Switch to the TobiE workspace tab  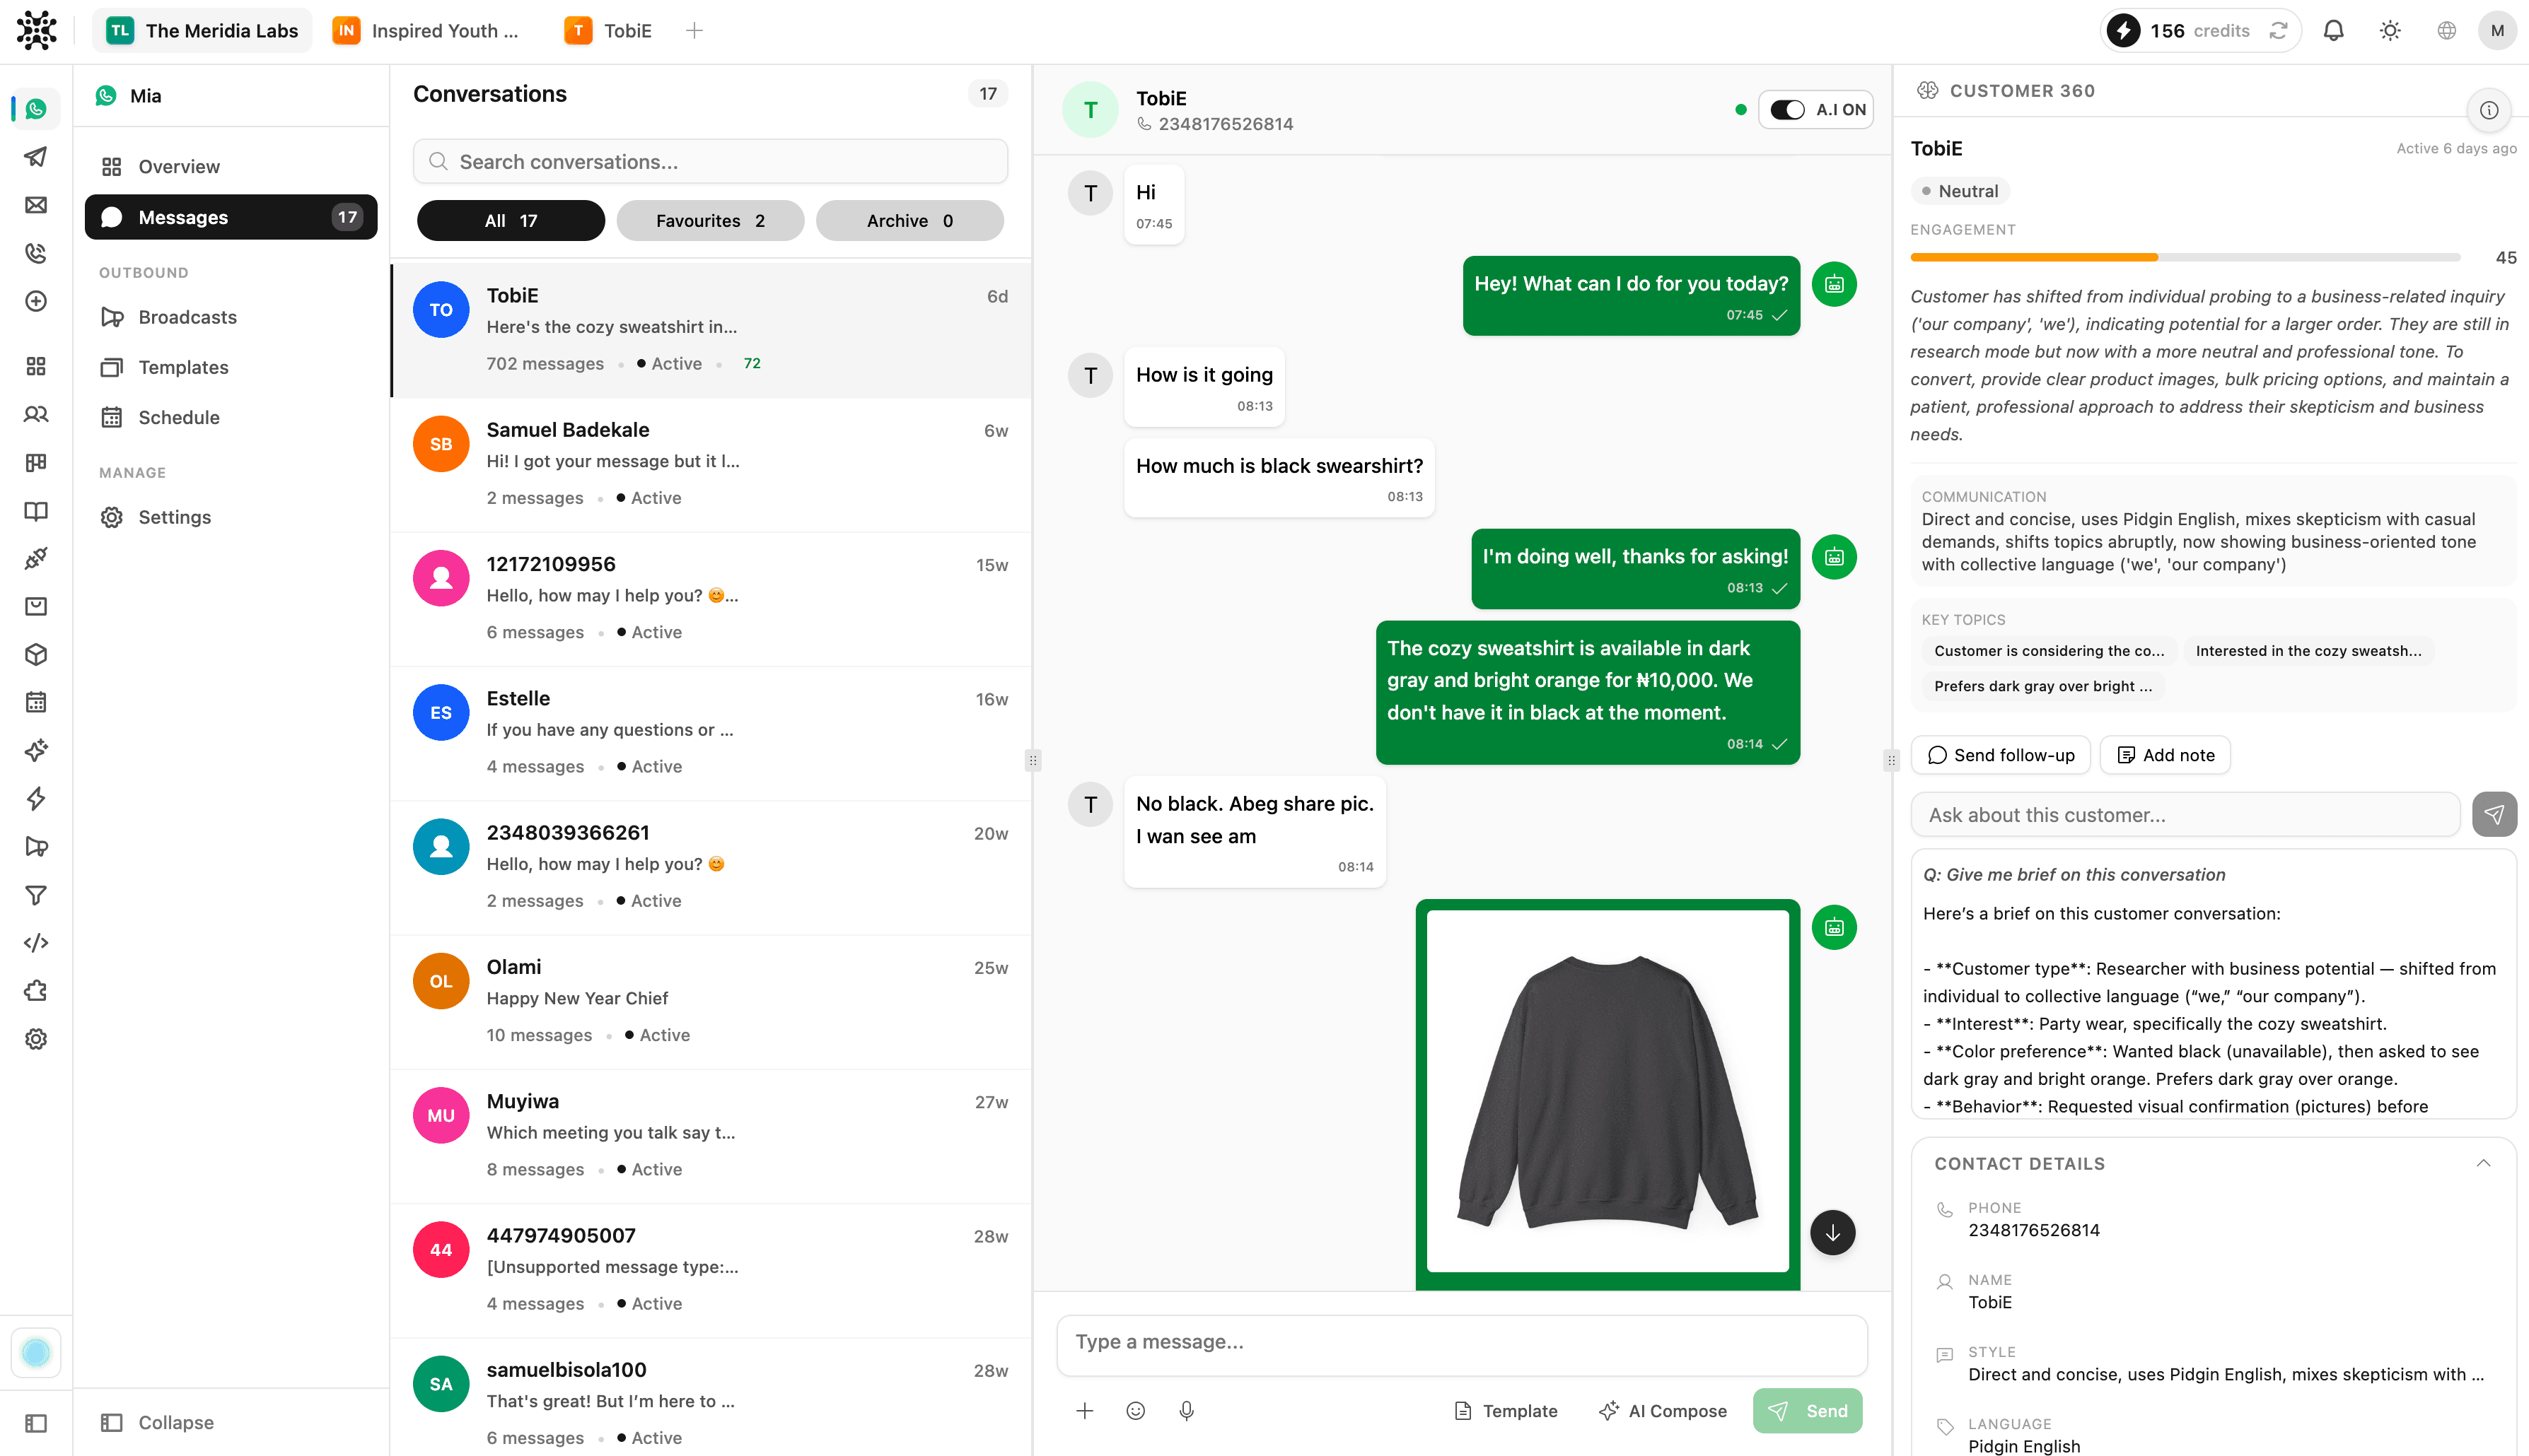(x=609, y=31)
